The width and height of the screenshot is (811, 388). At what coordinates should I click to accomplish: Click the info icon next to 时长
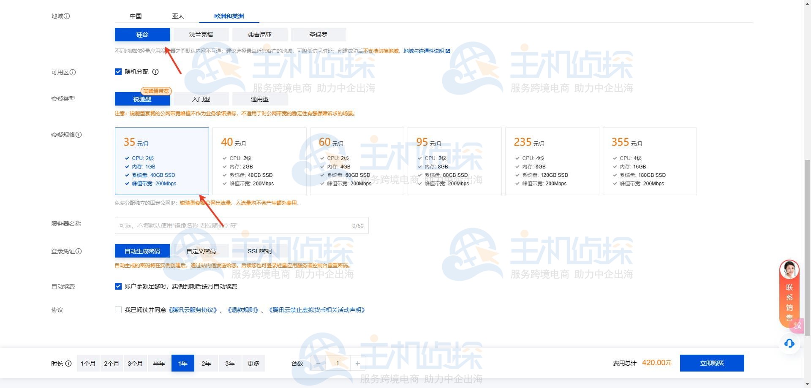tap(68, 364)
